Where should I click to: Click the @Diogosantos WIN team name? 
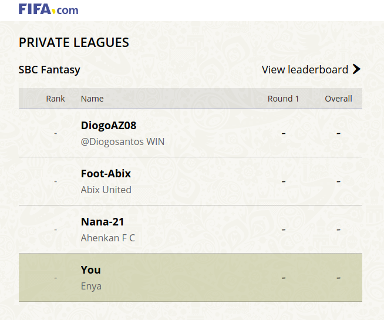(122, 142)
